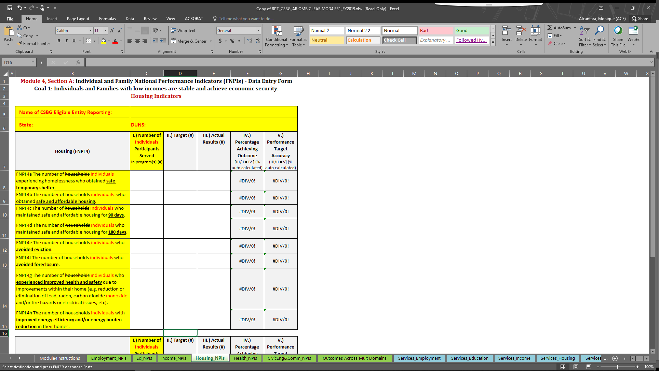Click Share button in top right
This screenshot has width=659, height=371.
coord(640,19)
